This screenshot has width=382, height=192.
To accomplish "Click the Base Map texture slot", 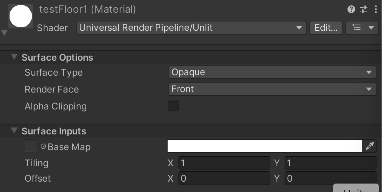I will pos(31,146).
